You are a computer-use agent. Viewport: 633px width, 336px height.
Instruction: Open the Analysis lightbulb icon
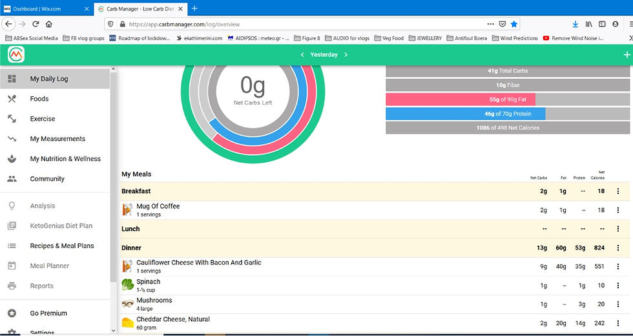(12, 205)
